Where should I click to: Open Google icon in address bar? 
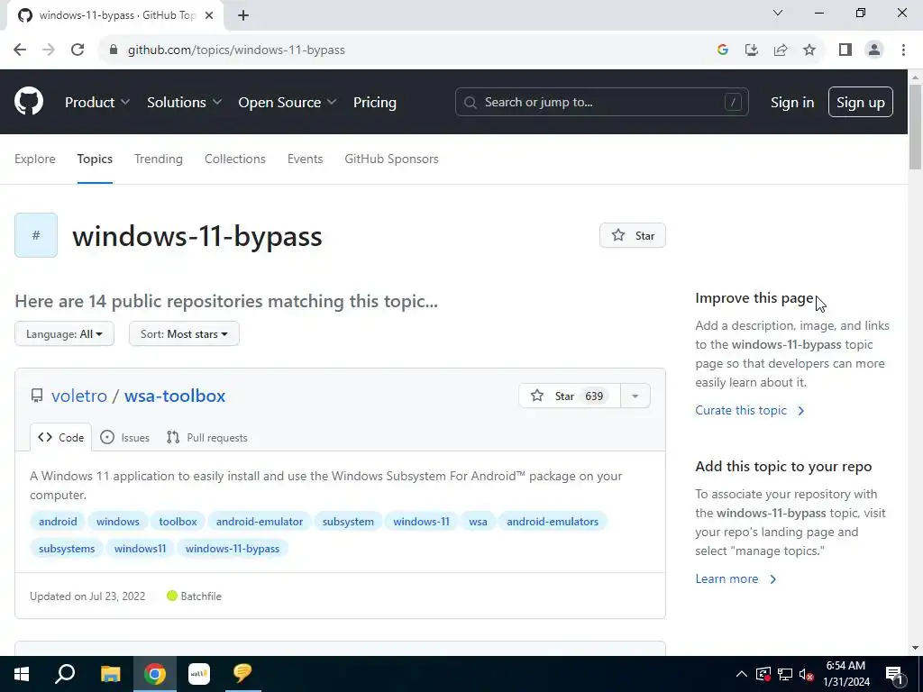[723, 50]
